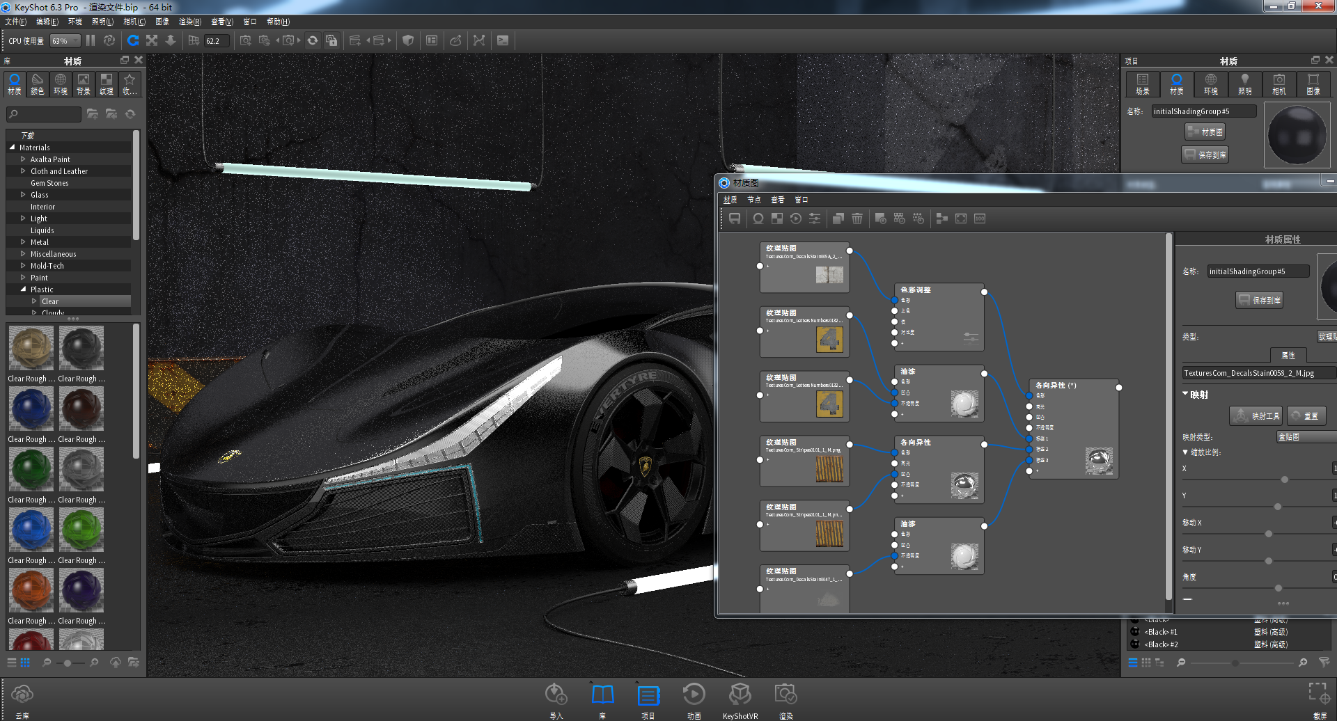1337x721 pixels.
Task: Pause real-time rendering with pause button
Action: tap(91, 40)
